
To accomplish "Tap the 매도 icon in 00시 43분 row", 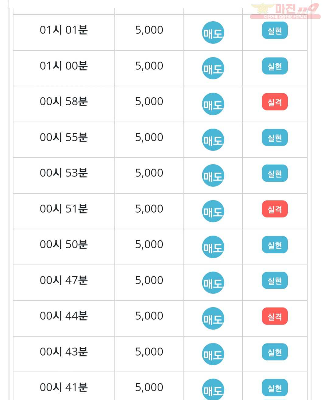I will click(x=213, y=354).
